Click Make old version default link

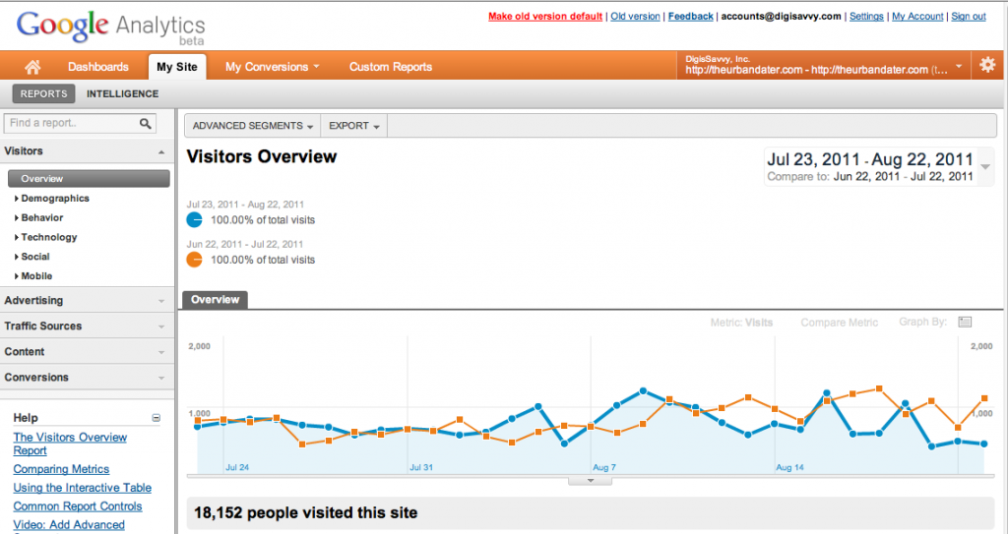545,16
